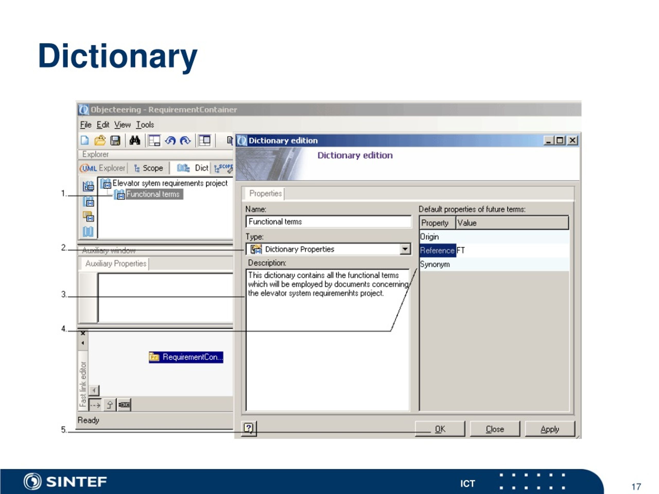Image resolution: width=659 pixels, height=494 pixels.
Task: Click the up arrow icon in the Fast link editor
Action: click(x=110, y=405)
